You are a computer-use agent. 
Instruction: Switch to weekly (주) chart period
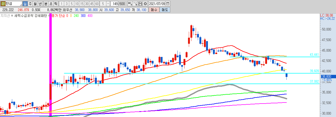click(30, 4)
